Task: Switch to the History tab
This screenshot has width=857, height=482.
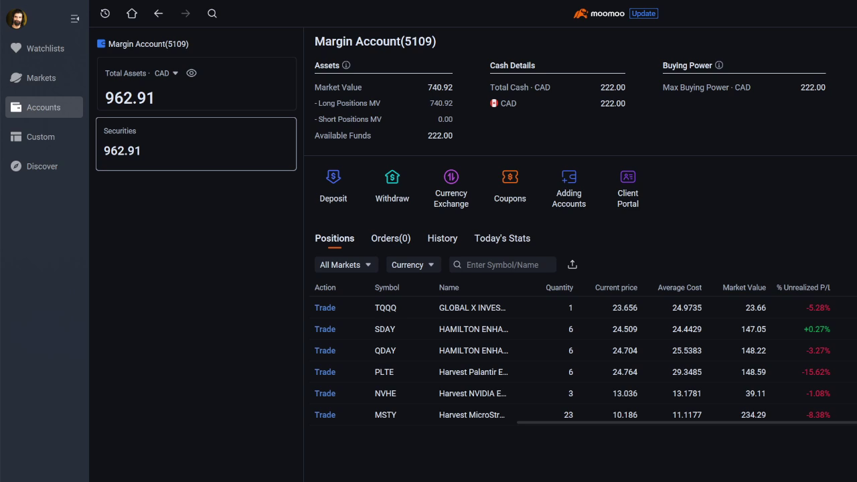Action: [442, 238]
